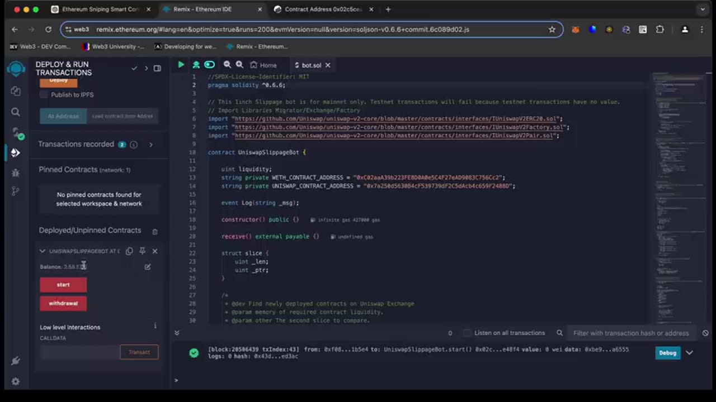Click the transaction hash filter field

pyautogui.click(x=633, y=333)
